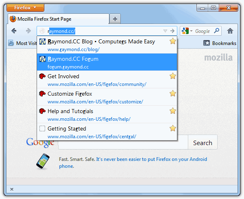Screen dimensions: 244x199
Task: Click bookmark star on Help and Tutorials row
Action: click(x=173, y=111)
